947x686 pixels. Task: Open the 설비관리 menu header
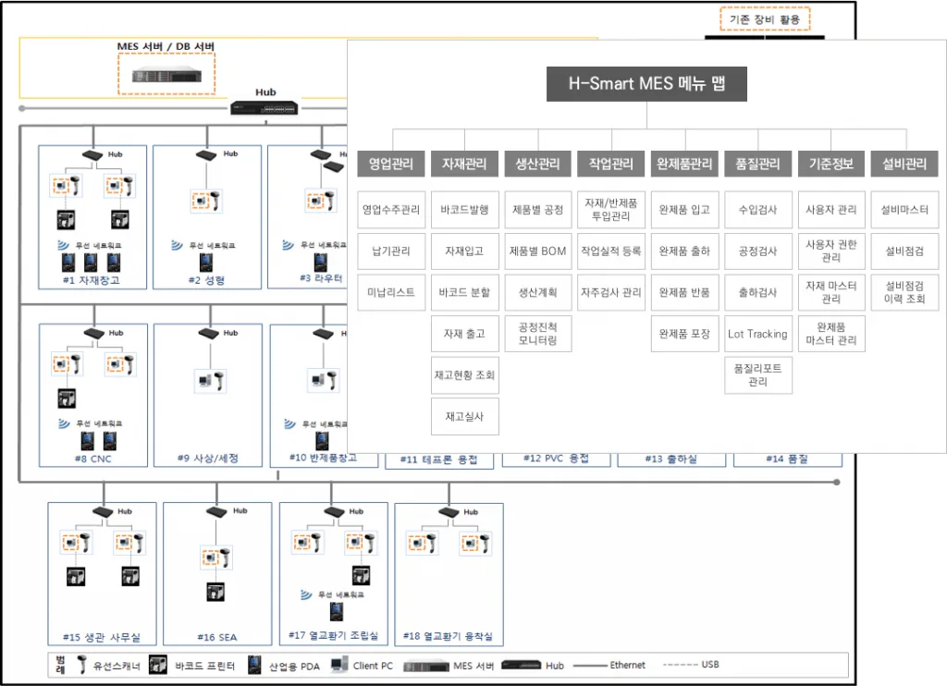(905, 164)
